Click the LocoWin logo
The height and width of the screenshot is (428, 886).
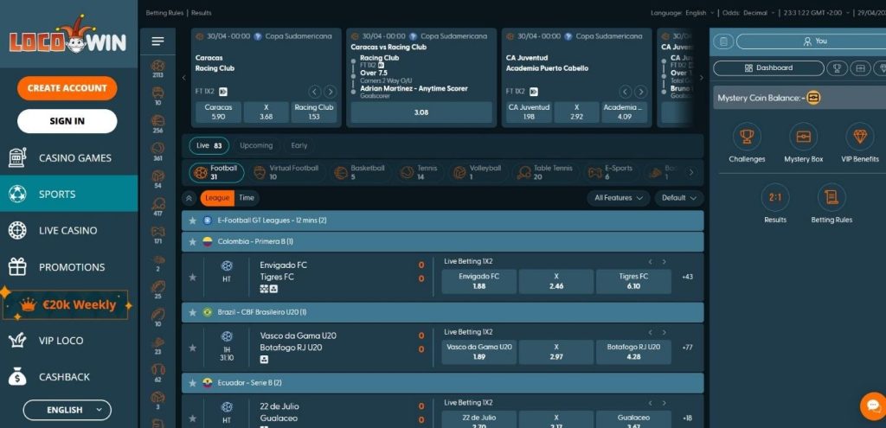[67, 36]
